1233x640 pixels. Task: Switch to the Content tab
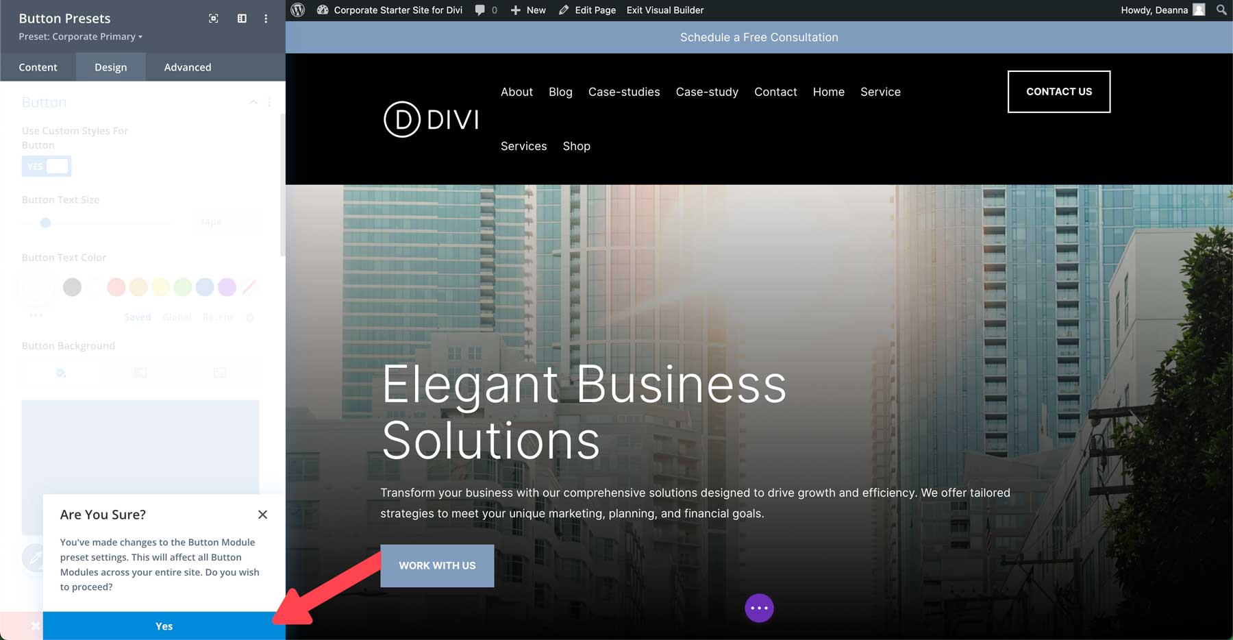pyautogui.click(x=38, y=66)
